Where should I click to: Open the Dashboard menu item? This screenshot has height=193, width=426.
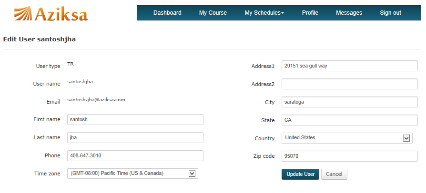tap(167, 13)
